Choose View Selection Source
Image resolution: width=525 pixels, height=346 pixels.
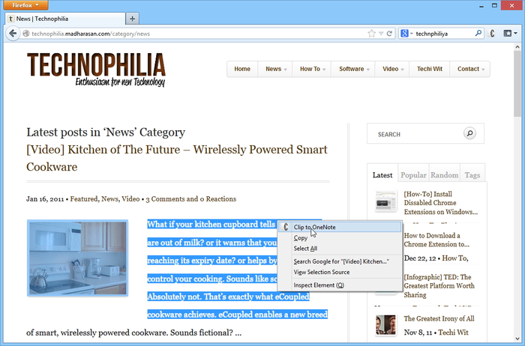340,272
